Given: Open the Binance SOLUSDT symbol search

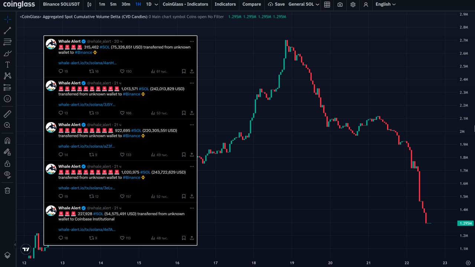Looking at the screenshot, I should [61, 4].
